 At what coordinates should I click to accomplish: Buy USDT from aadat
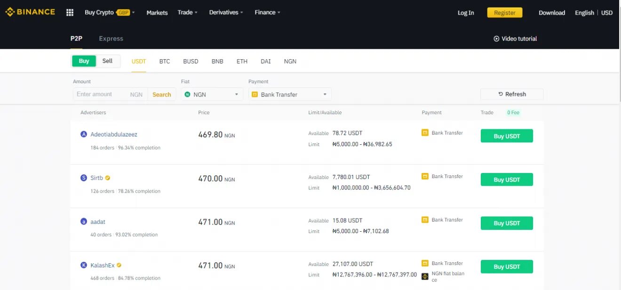[x=507, y=223]
